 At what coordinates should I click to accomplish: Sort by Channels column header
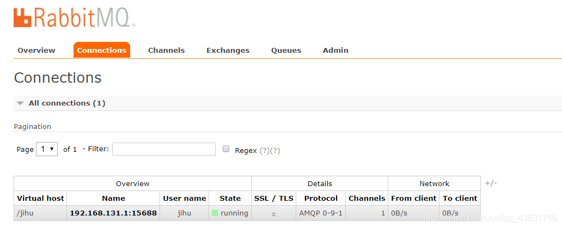[366, 198]
